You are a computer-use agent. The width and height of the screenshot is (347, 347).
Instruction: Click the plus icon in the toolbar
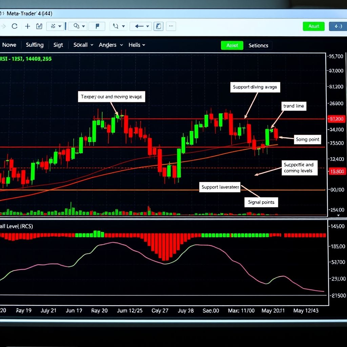(27, 26)
